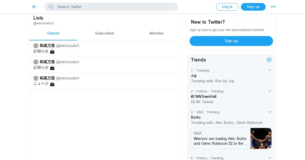Click the search magnifier icon
Viewport: 305px width, 160px height.
(51, 7)
